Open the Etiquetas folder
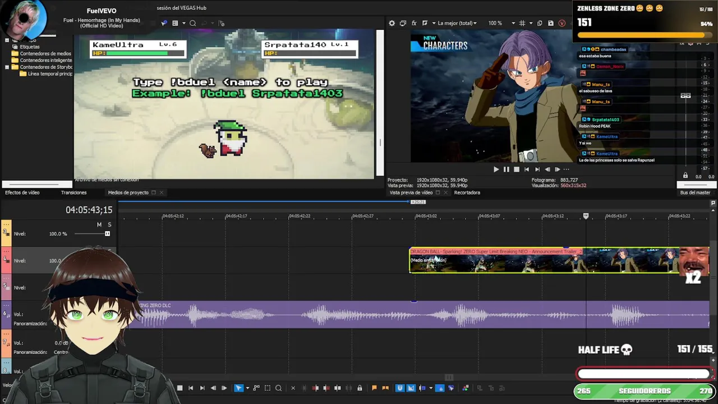The width and height of the screenshot is (718, 404). (x=30, y=47)
